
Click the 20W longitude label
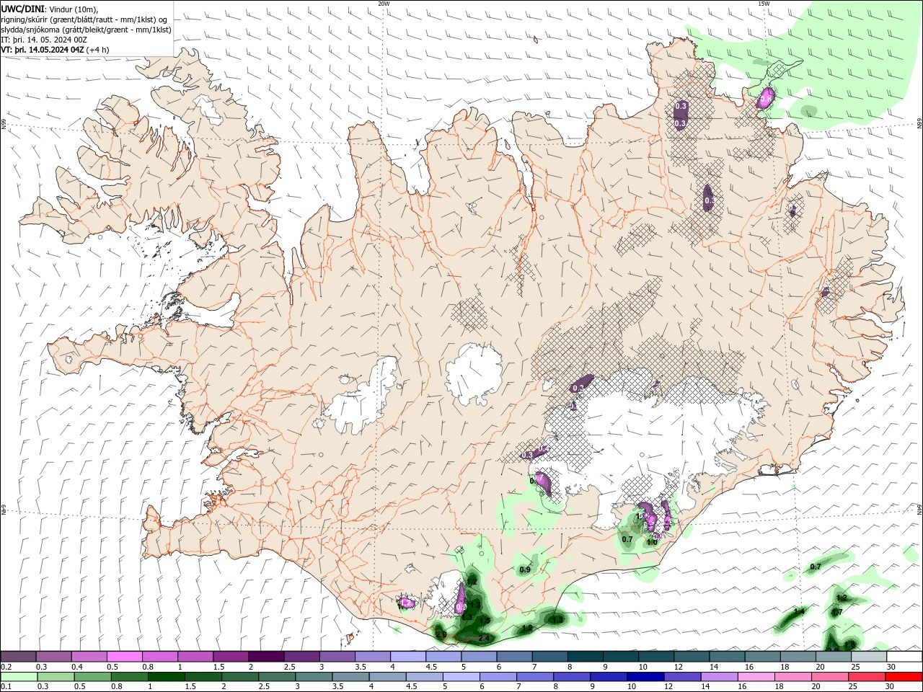pyautogui.click(x=384, y=4)
